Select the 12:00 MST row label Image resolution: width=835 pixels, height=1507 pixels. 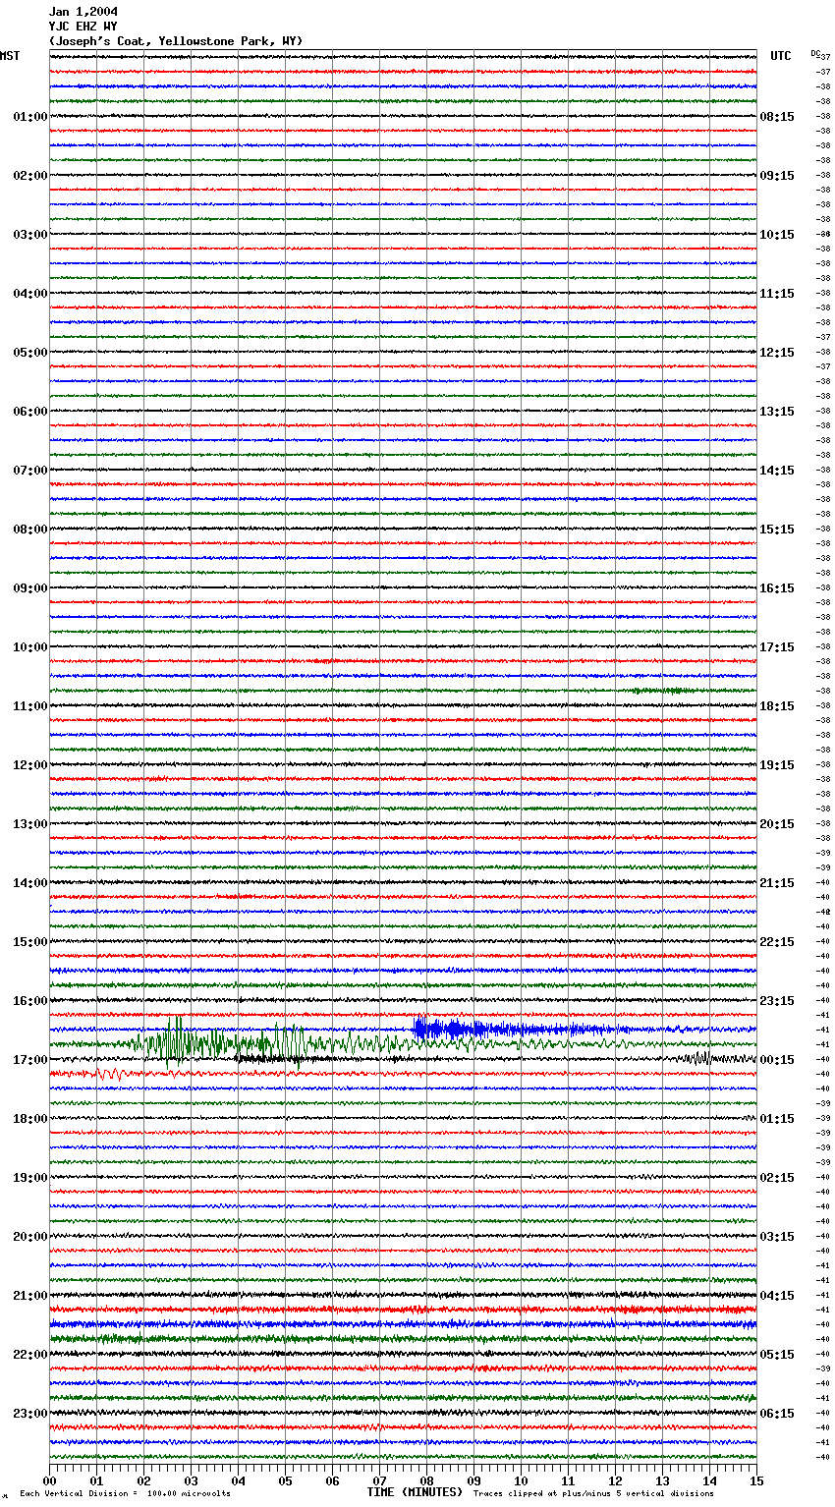(x=30, y=765)
